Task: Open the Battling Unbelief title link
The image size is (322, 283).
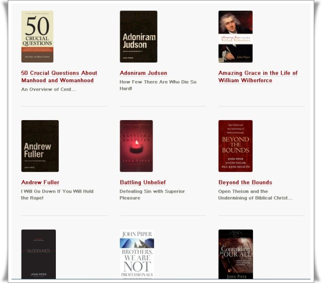Action: (x=143, y=182)
